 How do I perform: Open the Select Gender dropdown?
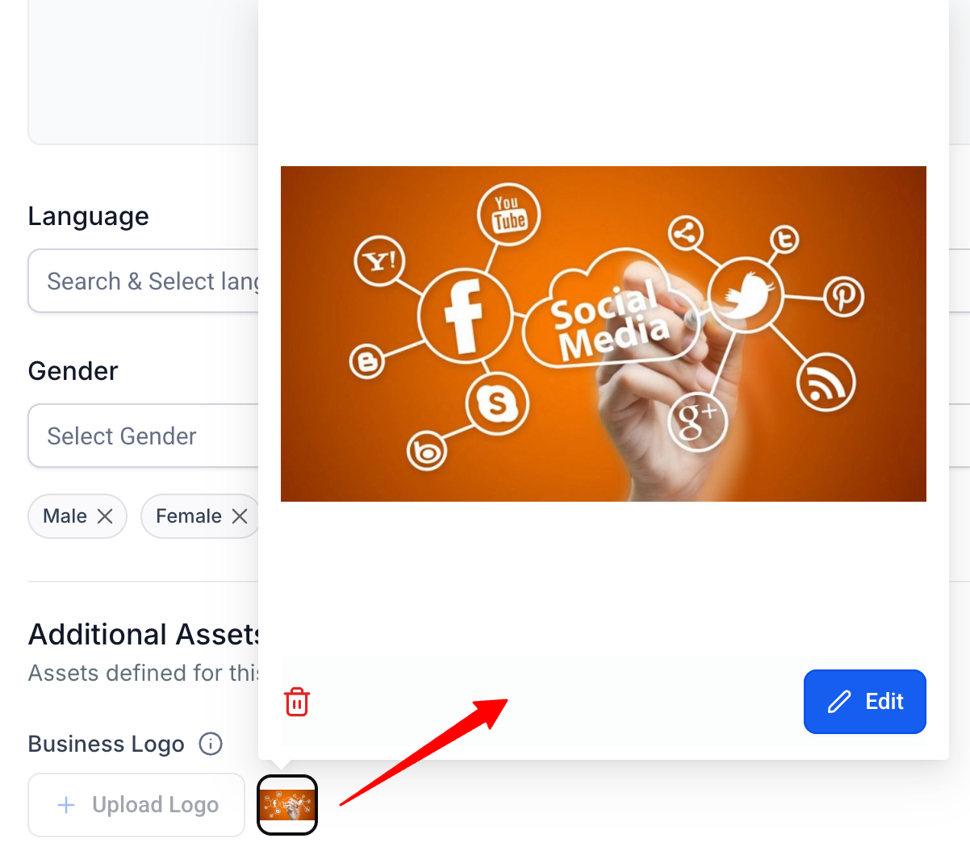[144, 436]
